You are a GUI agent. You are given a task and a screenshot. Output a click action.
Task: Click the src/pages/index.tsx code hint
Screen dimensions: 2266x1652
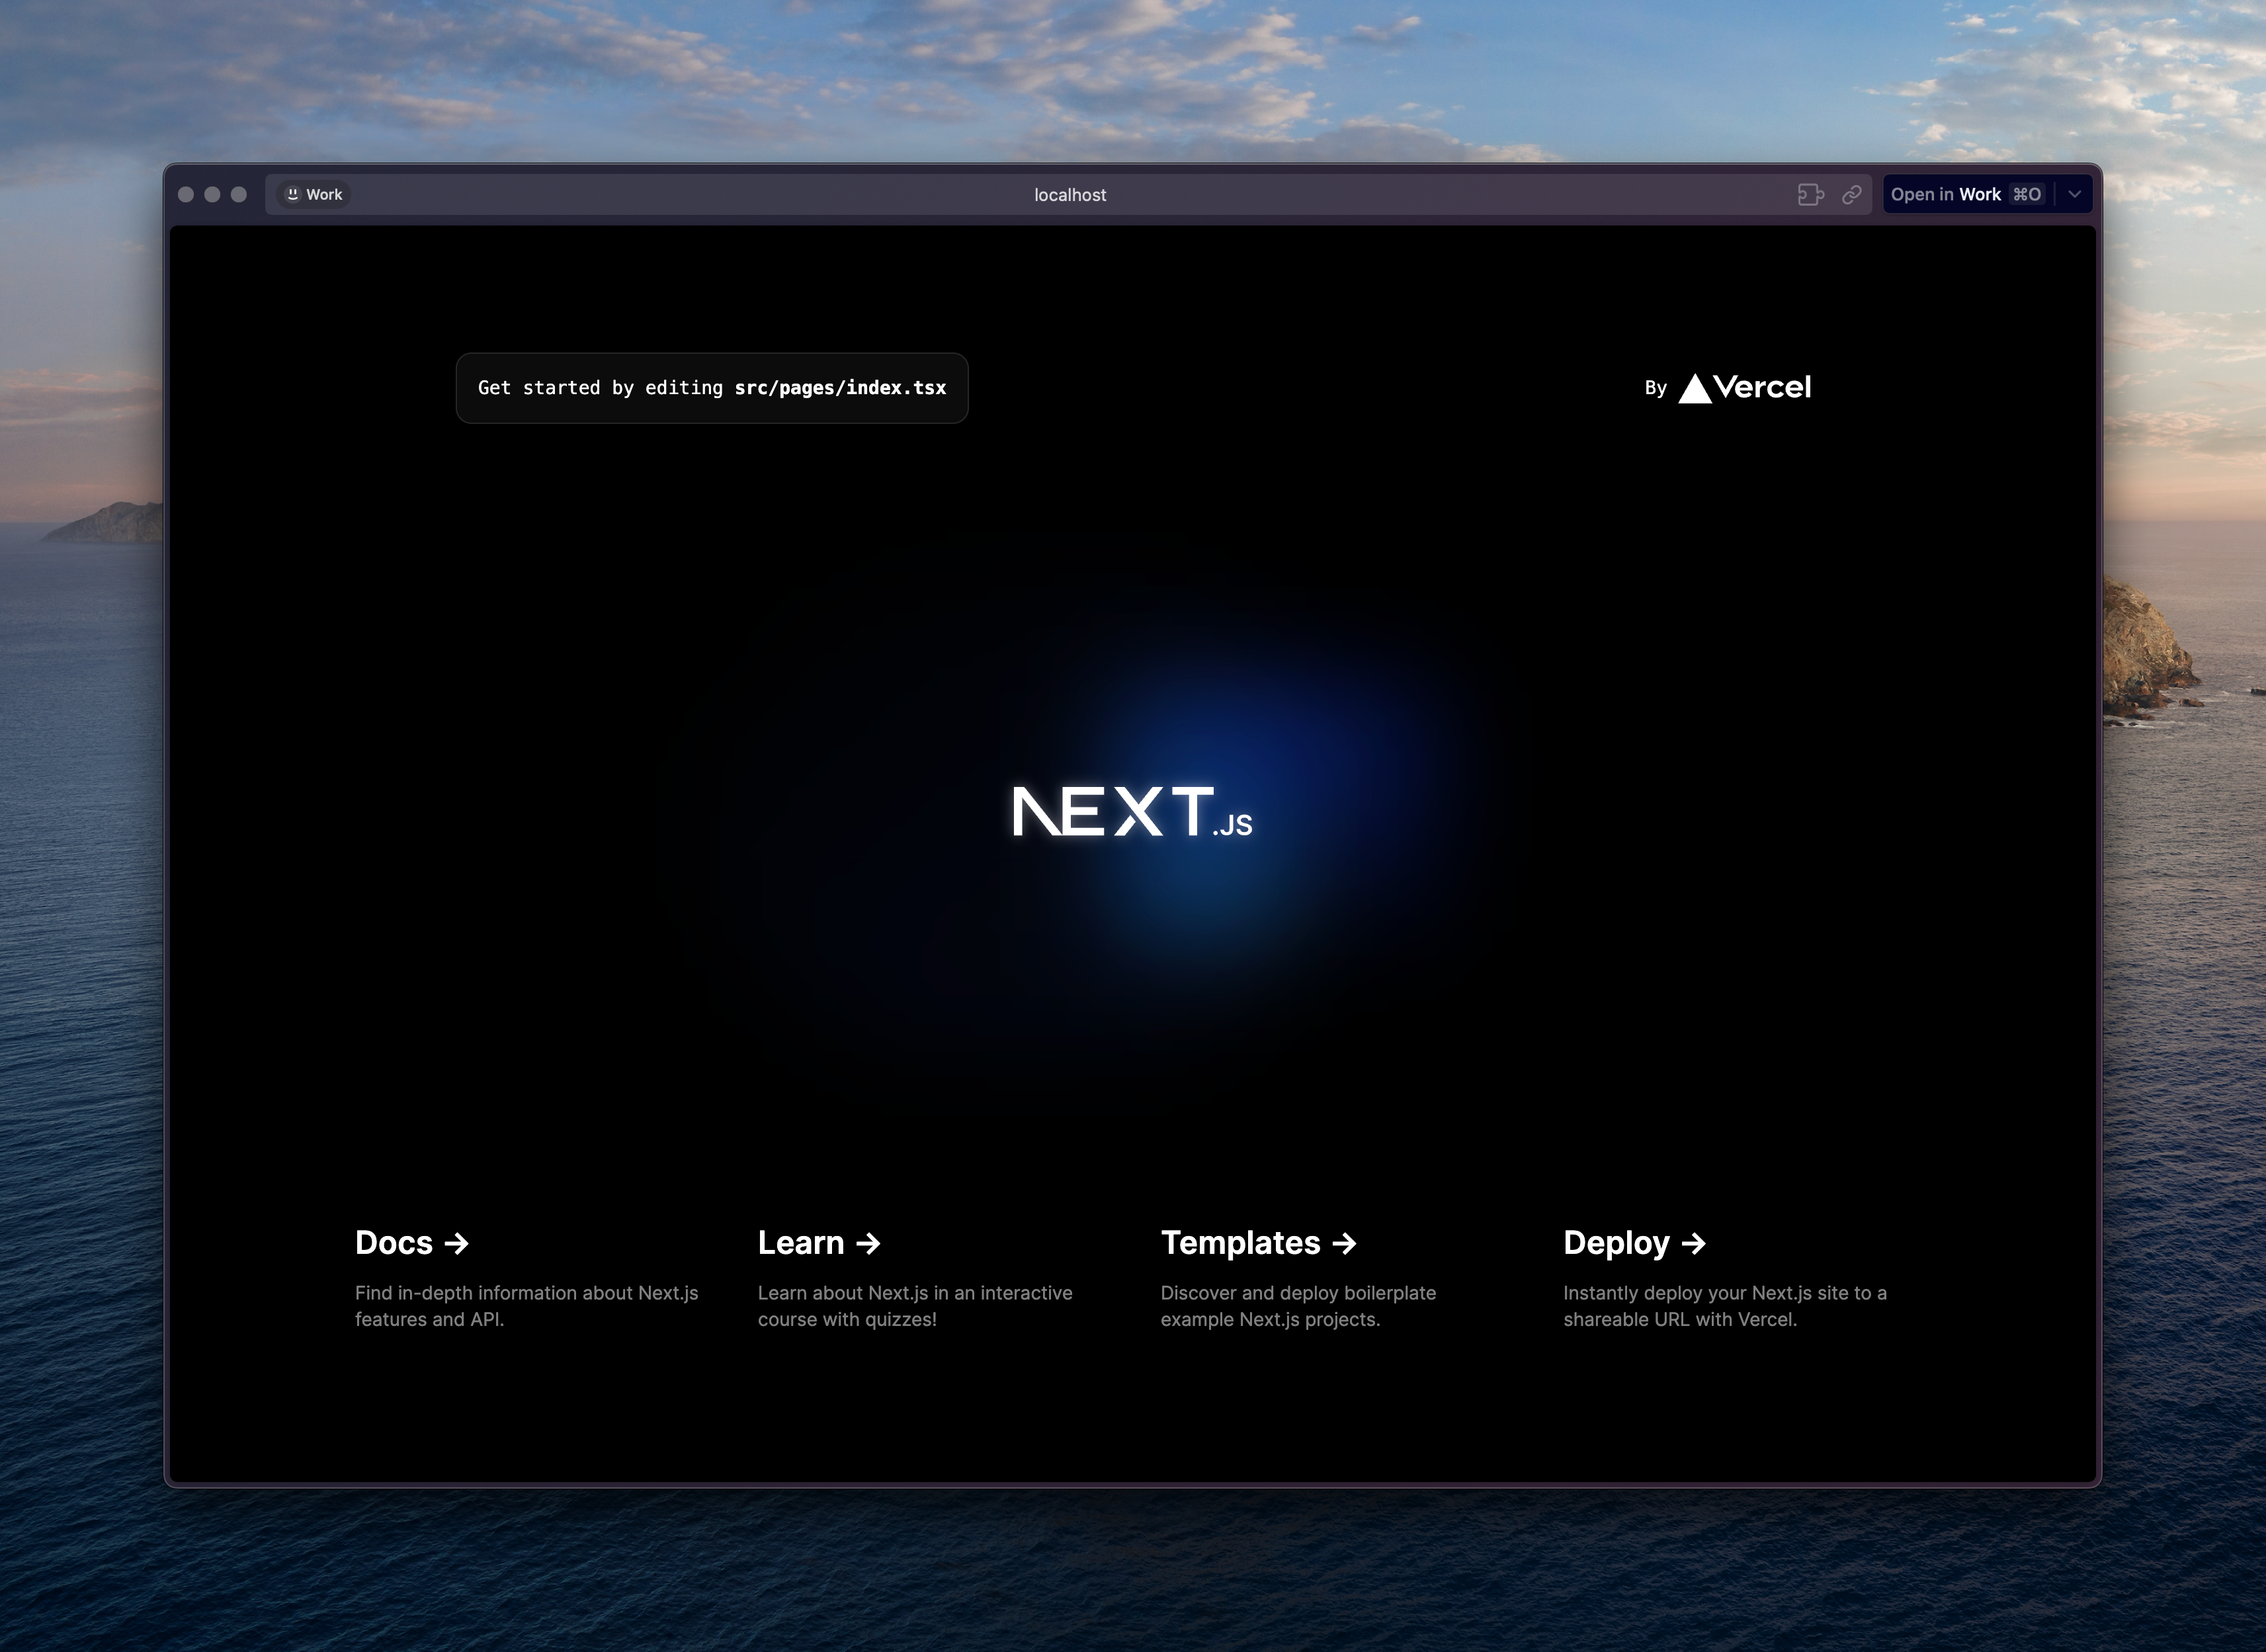pos(840,388)
